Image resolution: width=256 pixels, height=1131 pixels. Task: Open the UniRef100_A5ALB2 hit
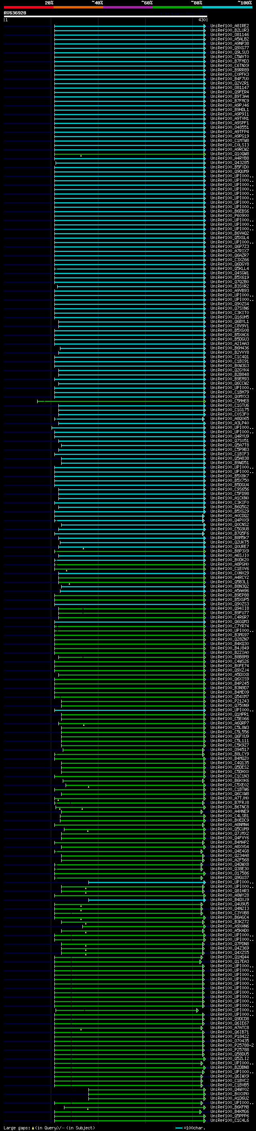229,39
